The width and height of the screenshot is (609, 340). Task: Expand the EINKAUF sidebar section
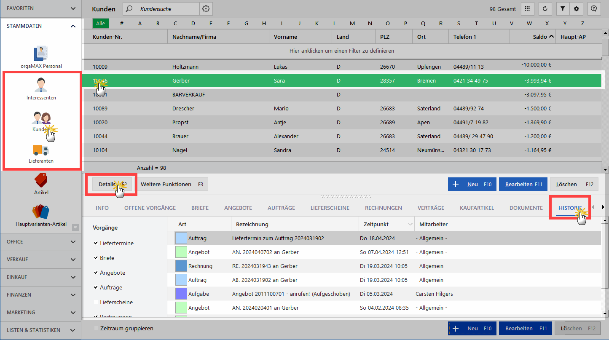pyautogui.click(x=73, y=277)
